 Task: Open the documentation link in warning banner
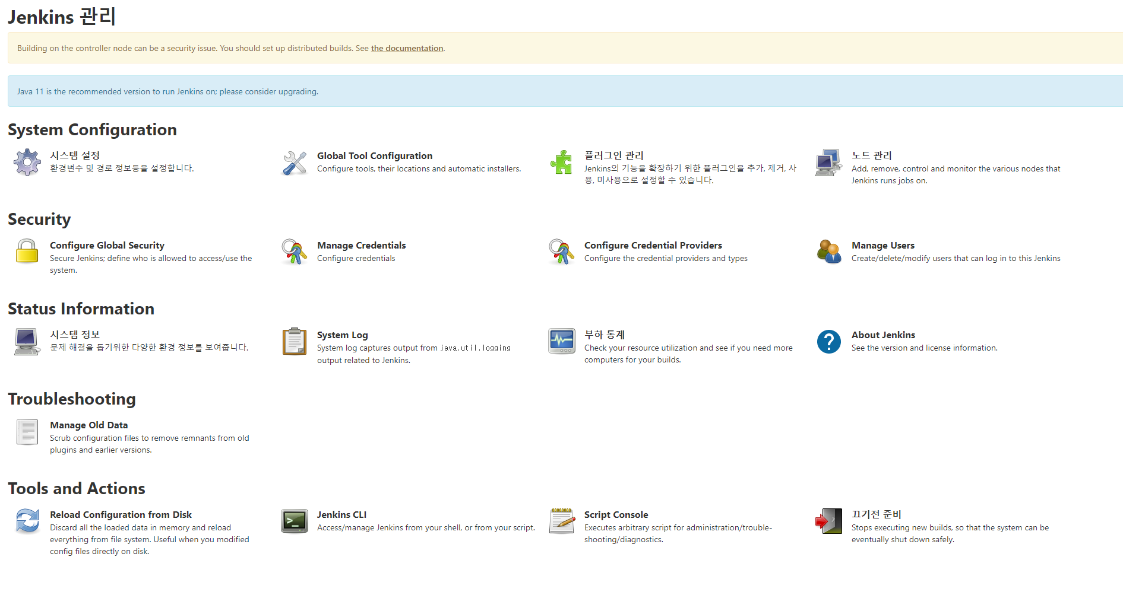tap(407, 49)
